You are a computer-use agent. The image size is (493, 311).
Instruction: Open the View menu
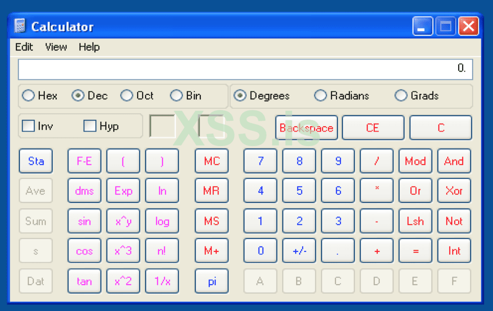click(x=56, y=47)
